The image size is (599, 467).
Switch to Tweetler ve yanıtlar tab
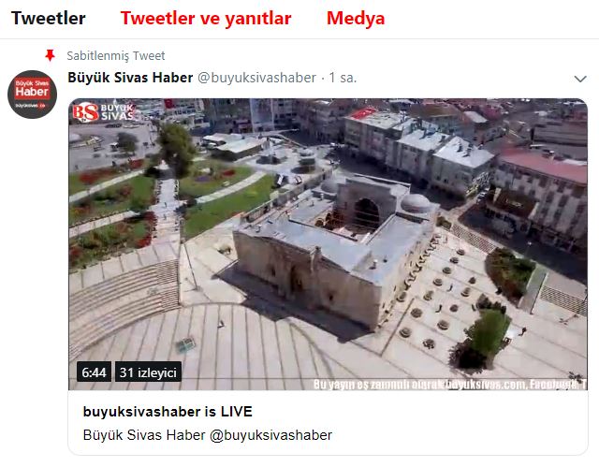pos(206,19)
